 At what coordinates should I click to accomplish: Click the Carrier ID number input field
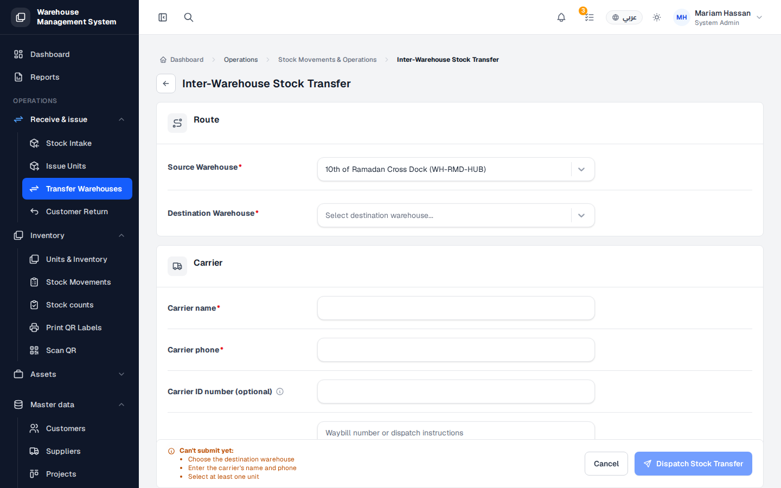coord(456,391)
